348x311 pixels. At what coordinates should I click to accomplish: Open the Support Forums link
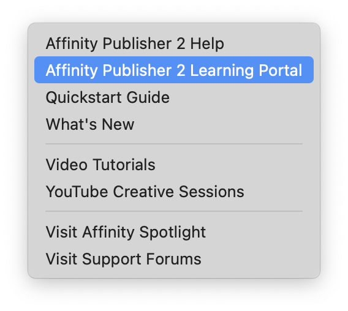(174, 259)
